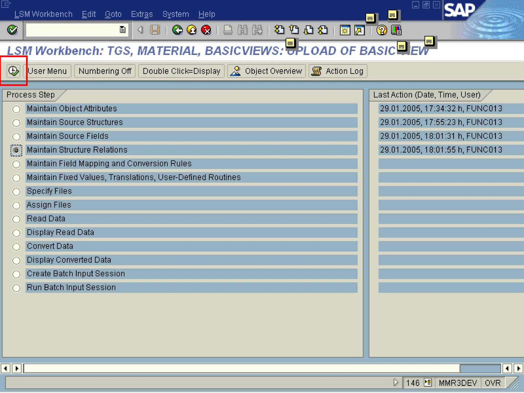Screen dimensions: 524x393
Task: Select the Specify Files radio button
Action: pos(16,192)
